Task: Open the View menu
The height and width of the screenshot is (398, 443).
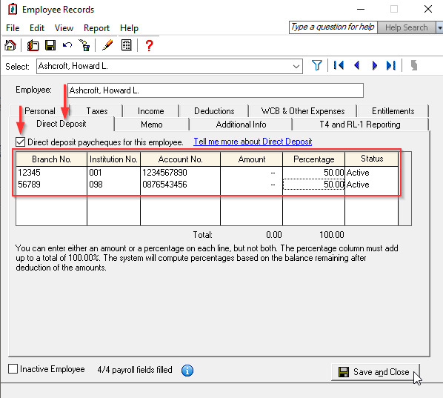Action: pos(64,28)
